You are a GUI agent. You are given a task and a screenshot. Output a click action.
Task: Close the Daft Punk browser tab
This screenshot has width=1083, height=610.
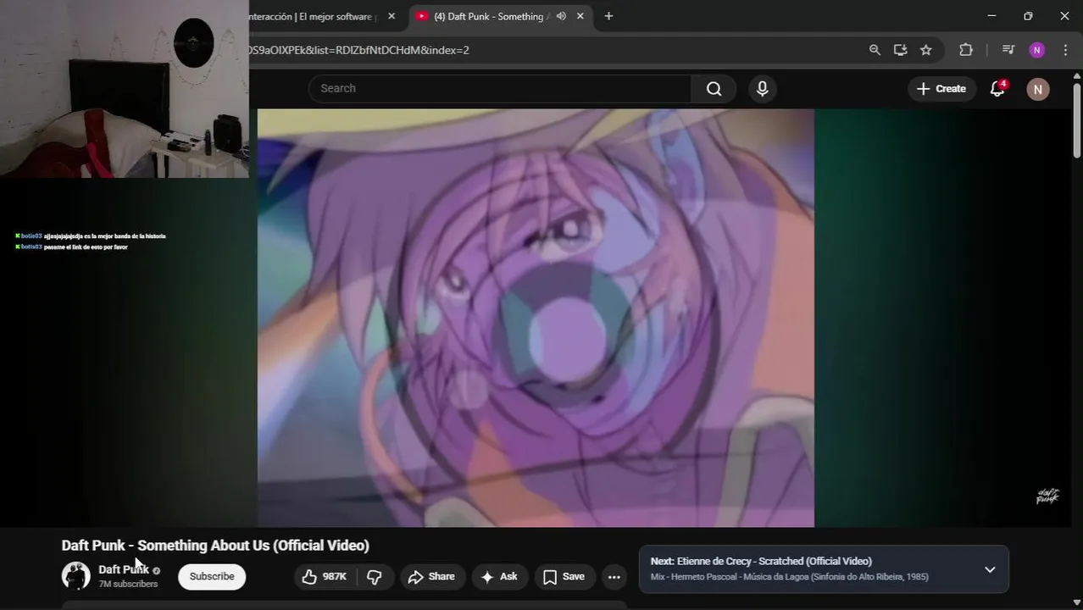click(x=580, y=16)
